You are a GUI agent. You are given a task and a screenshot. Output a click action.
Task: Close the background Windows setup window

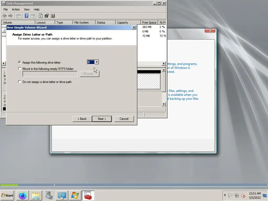click(210, 30)
